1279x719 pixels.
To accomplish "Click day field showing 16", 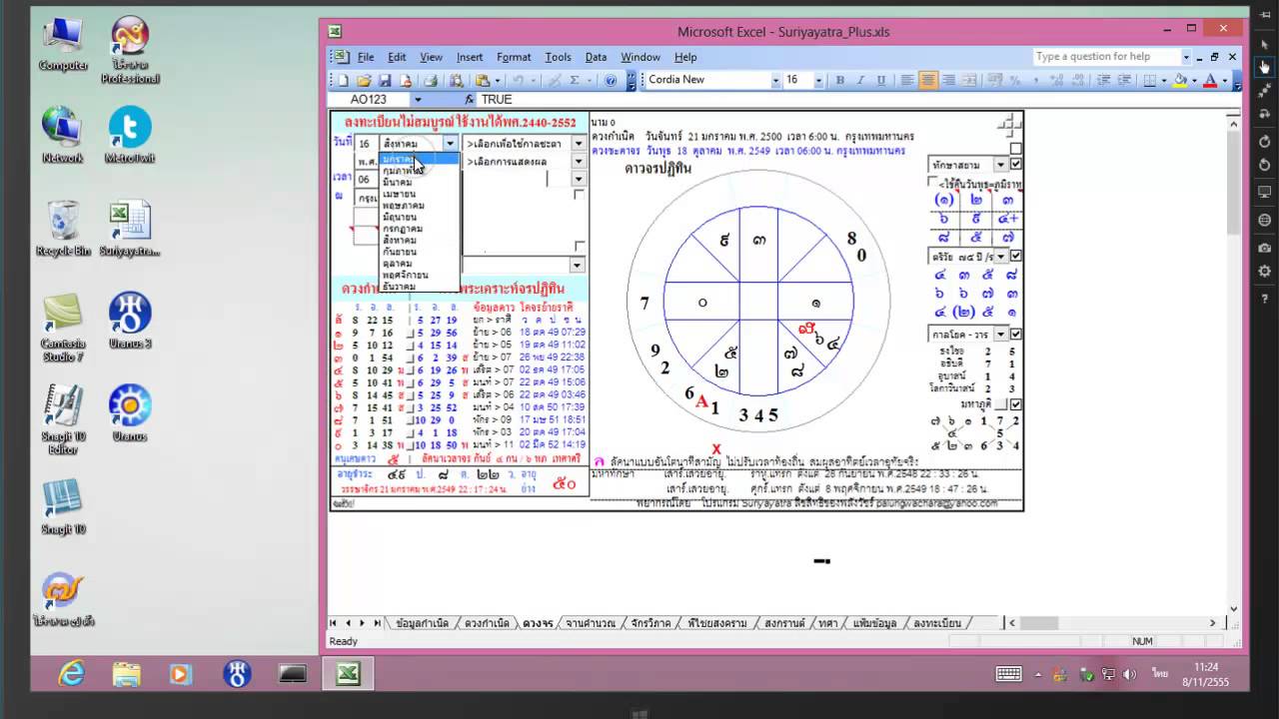I will [x=365, y=144].
